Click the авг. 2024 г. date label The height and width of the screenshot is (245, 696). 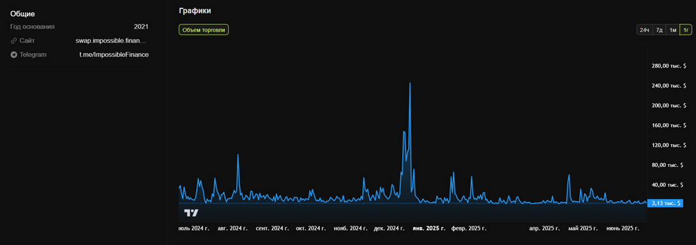point(232,228)
